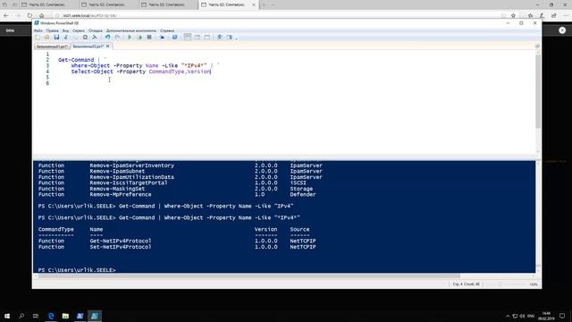The image size is (572, 322).
Task: Switch to first untitled .ps1 script tab
Action: coord(52,47)
